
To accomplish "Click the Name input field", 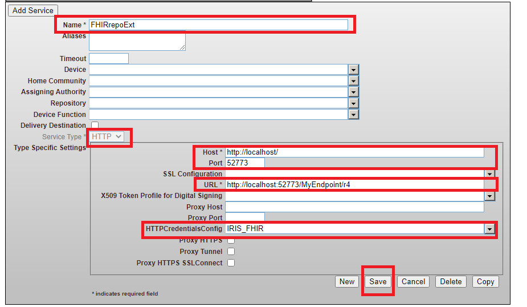I will pyautogui.click(x=218, y=25).
